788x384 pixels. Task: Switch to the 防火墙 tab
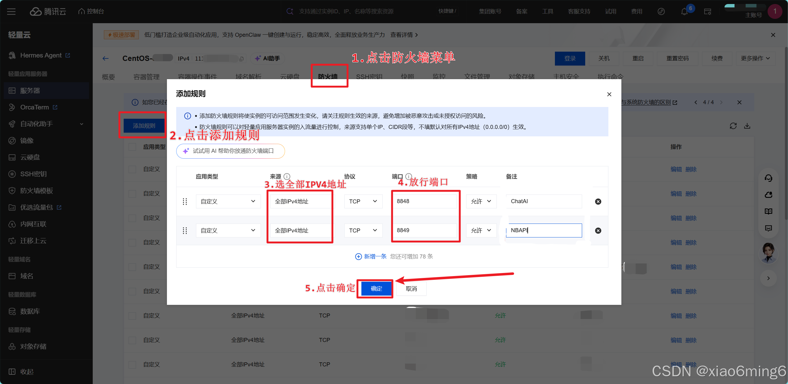coord(328,76)
